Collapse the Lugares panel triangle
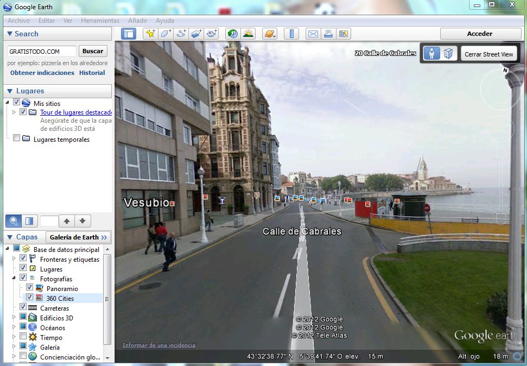This screenshot has width=527, height=366. [x=10, y=91]
